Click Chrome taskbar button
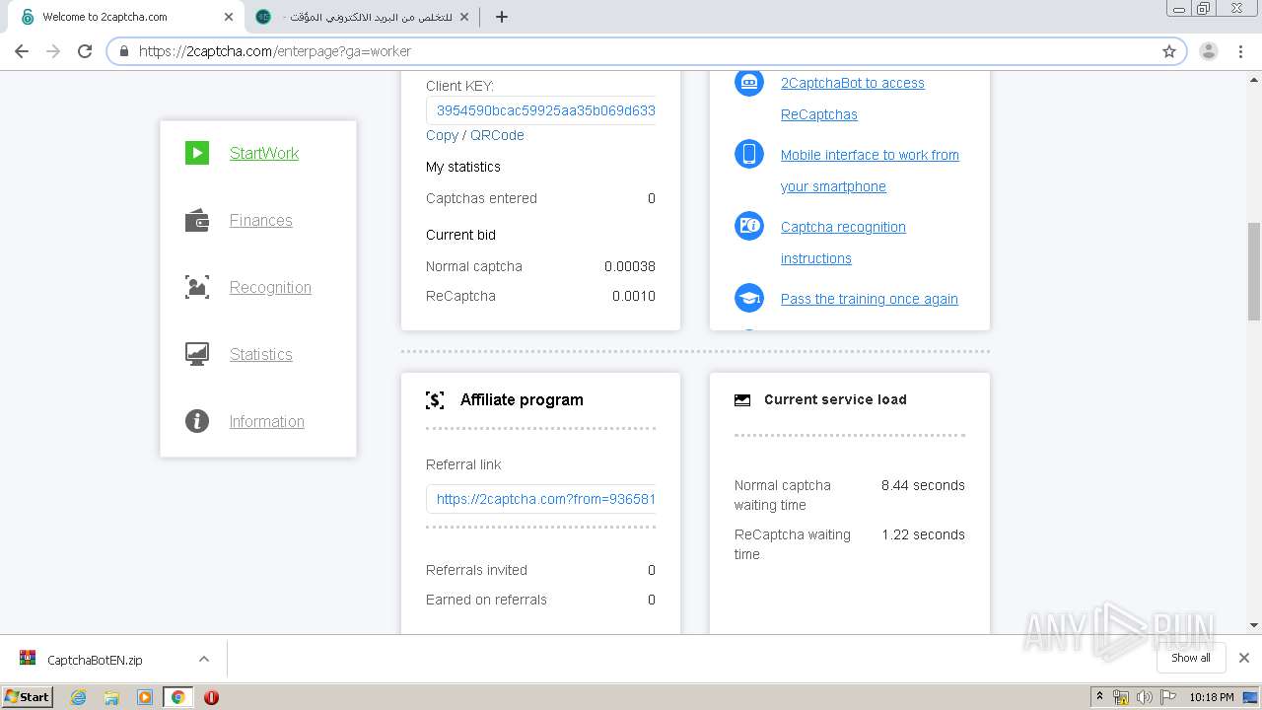 pyautogui.click(x=178, y=697)
